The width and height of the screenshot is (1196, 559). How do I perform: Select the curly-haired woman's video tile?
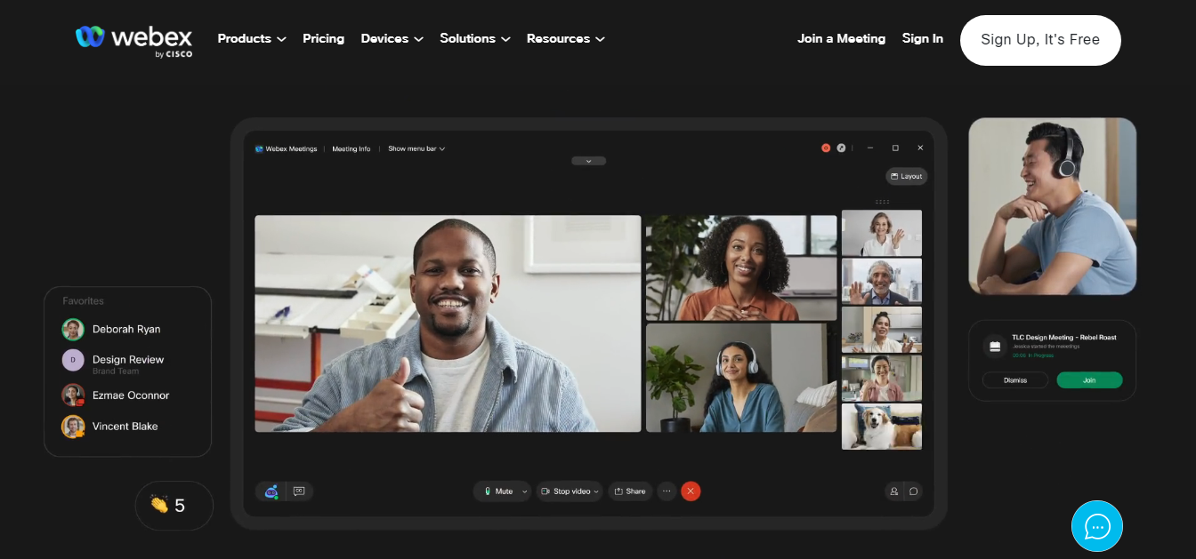[x=741, y=268]
